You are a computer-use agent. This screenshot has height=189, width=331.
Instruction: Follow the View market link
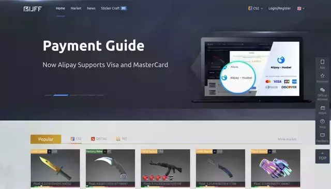289,139
